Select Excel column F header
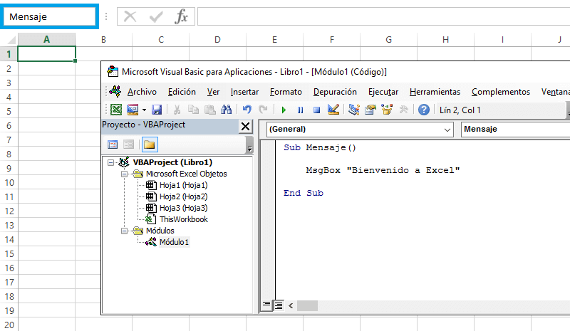Screen dimensions: 570x331 [x=331, y=39]
